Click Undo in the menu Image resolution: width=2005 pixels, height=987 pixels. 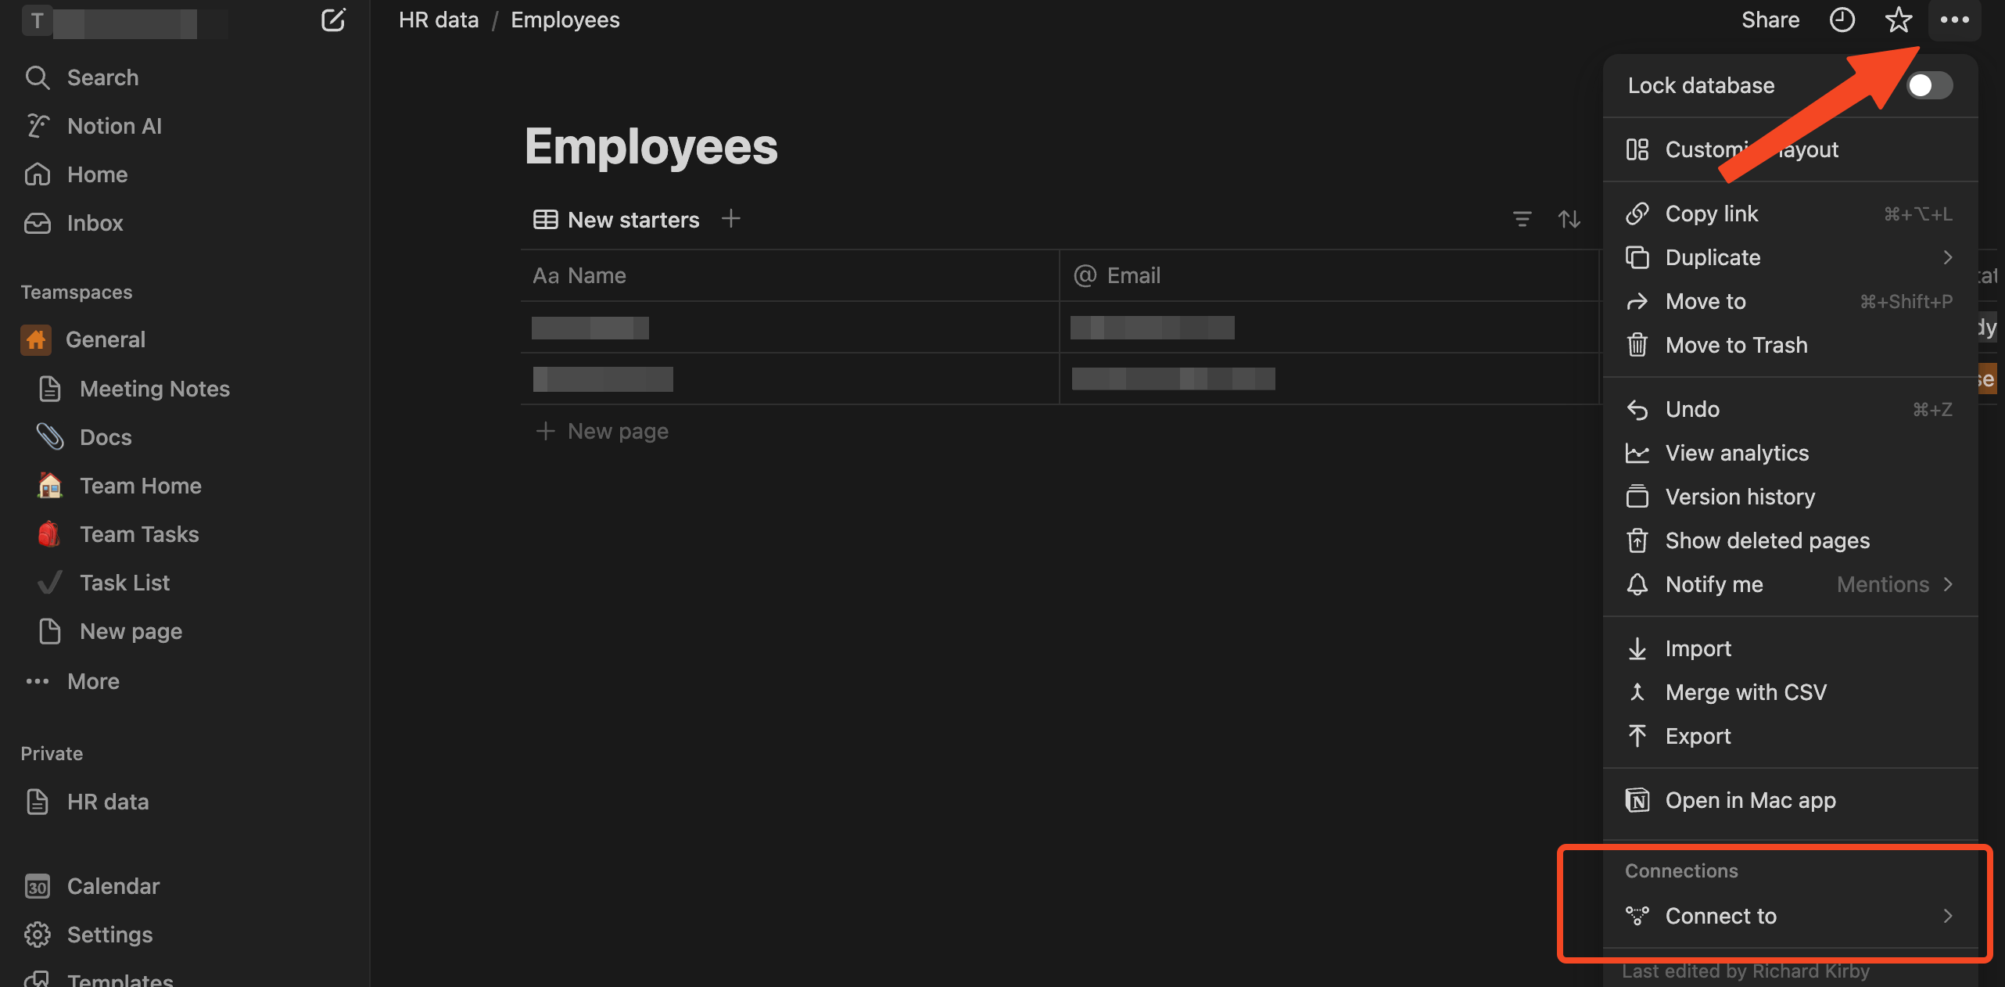pyautogui.click(x=1790, y=409)
